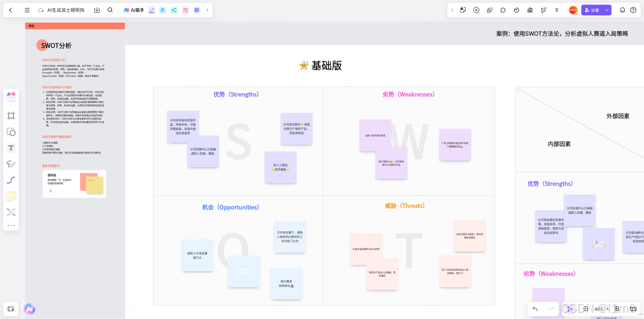Open more tools ellipsis in left sidebar
644x319 pixels.
point(11,225)
